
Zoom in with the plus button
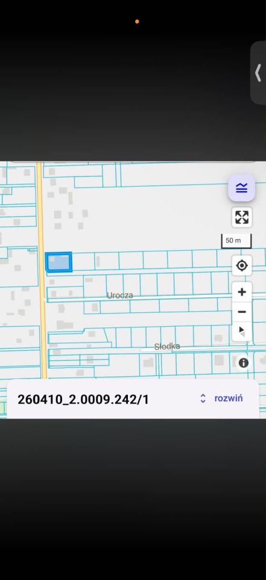242,292
